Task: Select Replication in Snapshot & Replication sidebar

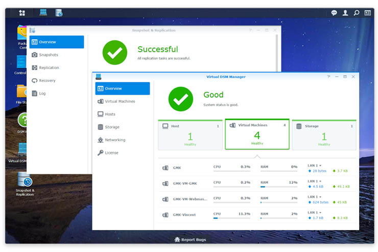Action: (x=49, y=67)
